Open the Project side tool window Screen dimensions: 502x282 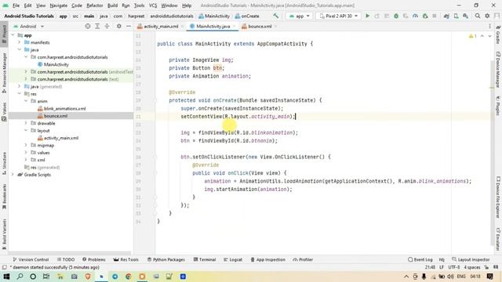pos(4,34)
